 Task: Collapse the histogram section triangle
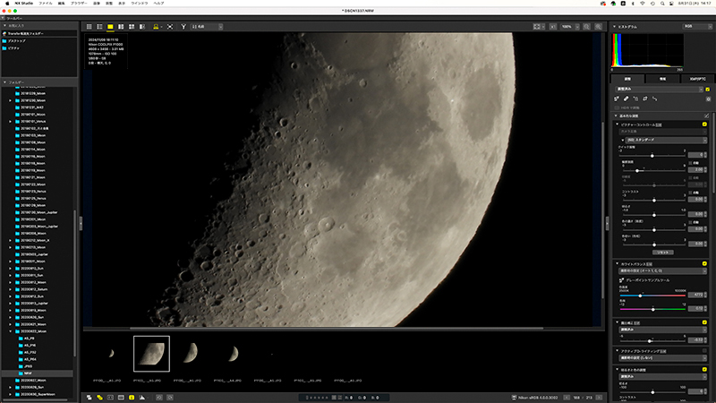[x=615, y=27]
